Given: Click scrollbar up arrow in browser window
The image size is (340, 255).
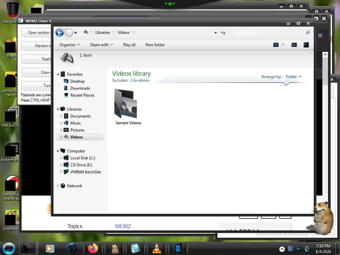Looking at the screenshot, I should click(x=325, y=55).
